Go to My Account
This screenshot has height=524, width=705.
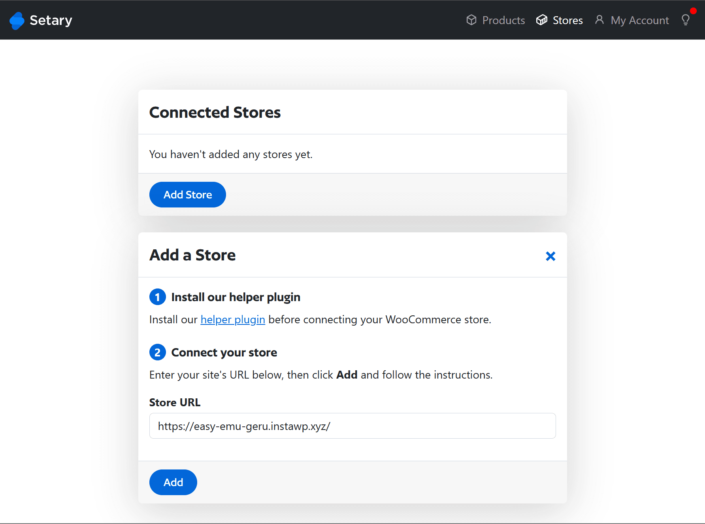(640, 20)
